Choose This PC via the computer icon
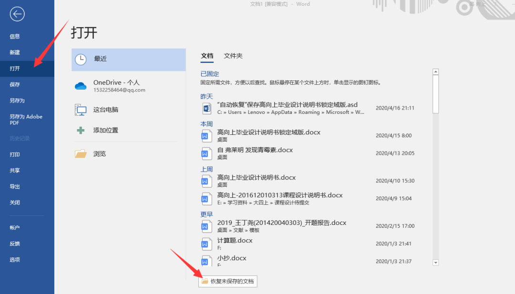 pos(81,110)
